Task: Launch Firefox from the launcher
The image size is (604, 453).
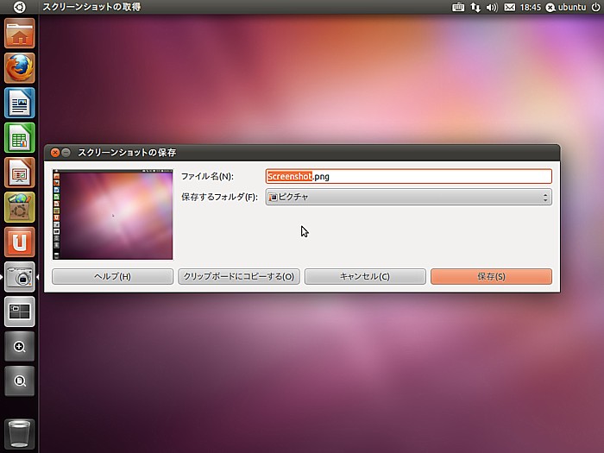Action: [20, 68]
